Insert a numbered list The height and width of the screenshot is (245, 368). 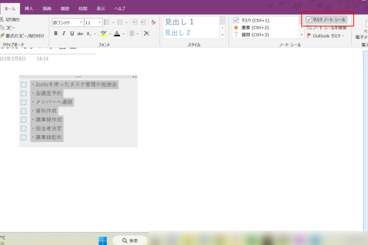pyautogui.click(x=120, y=22)
